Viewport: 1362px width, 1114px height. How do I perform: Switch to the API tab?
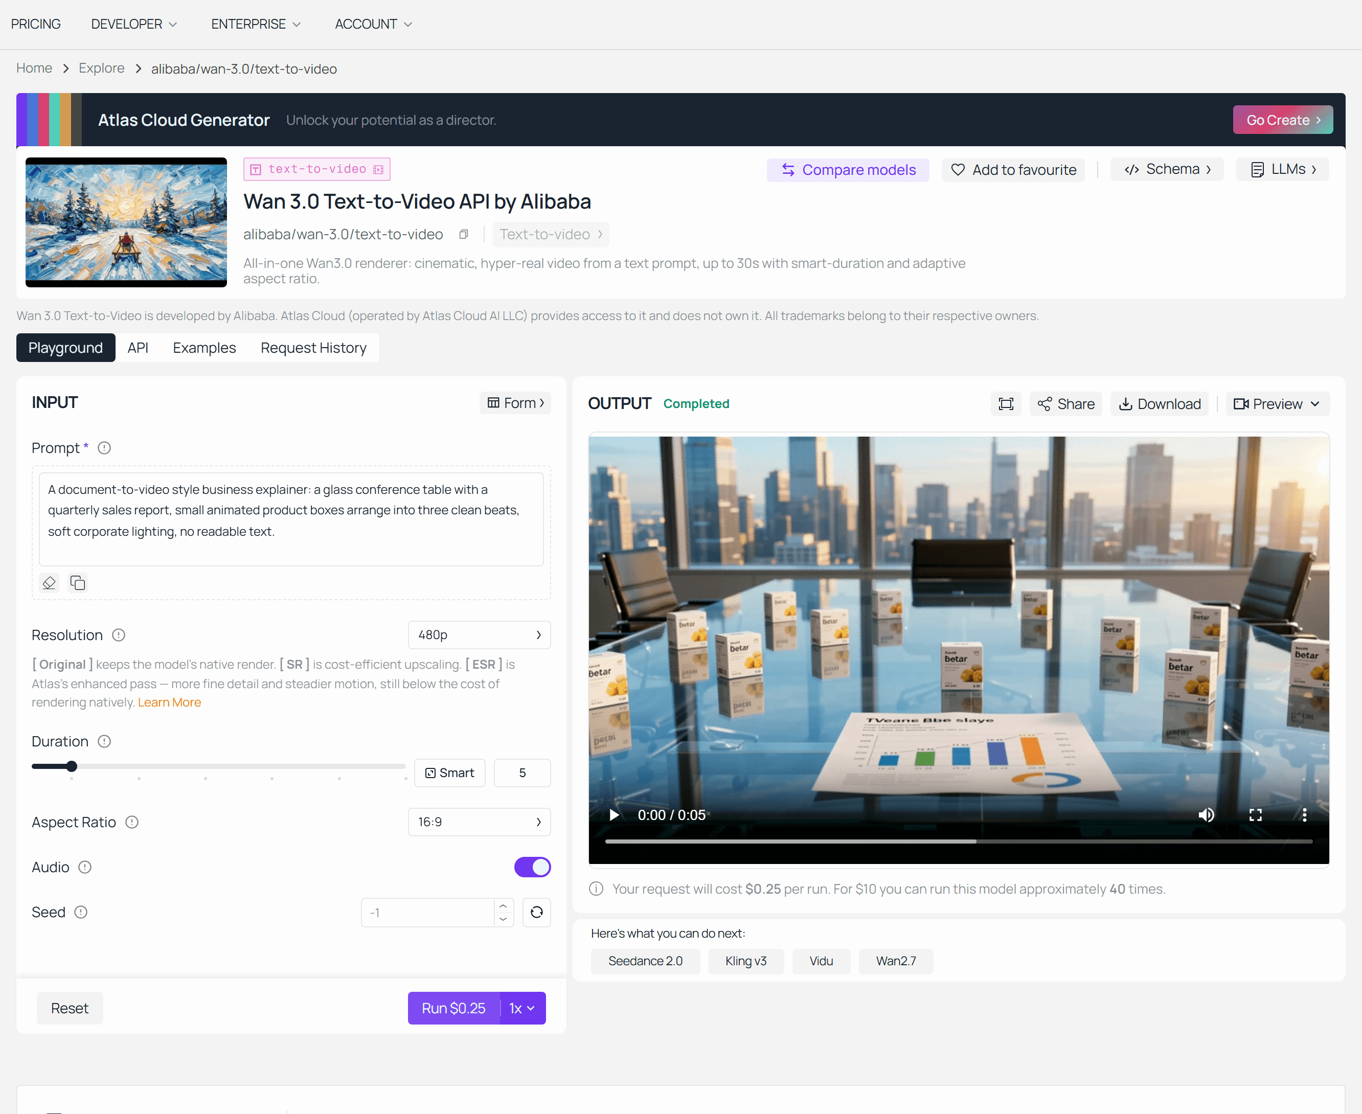click(138, 348)
